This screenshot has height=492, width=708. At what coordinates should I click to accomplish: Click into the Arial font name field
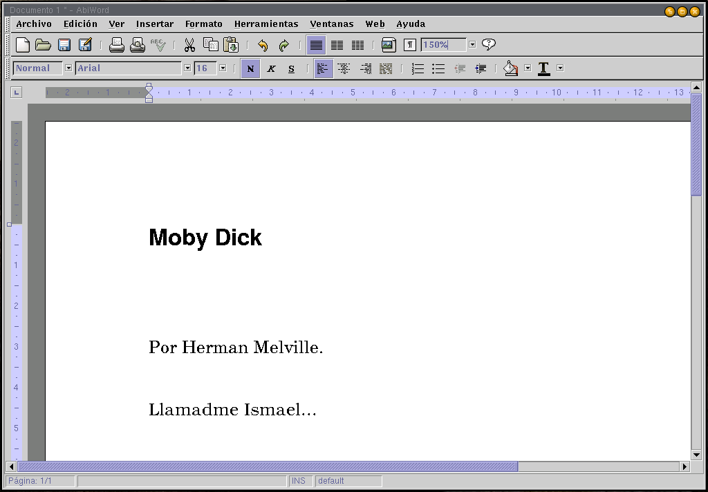[129, 68]
